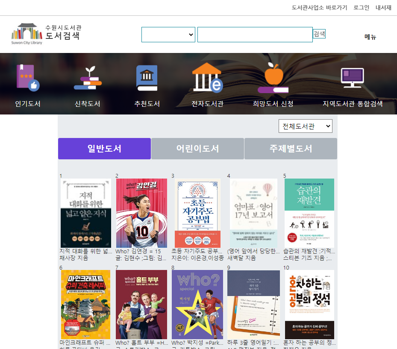
Task: Open the 인기도서 popular books icon
Action: pos(28,78)
